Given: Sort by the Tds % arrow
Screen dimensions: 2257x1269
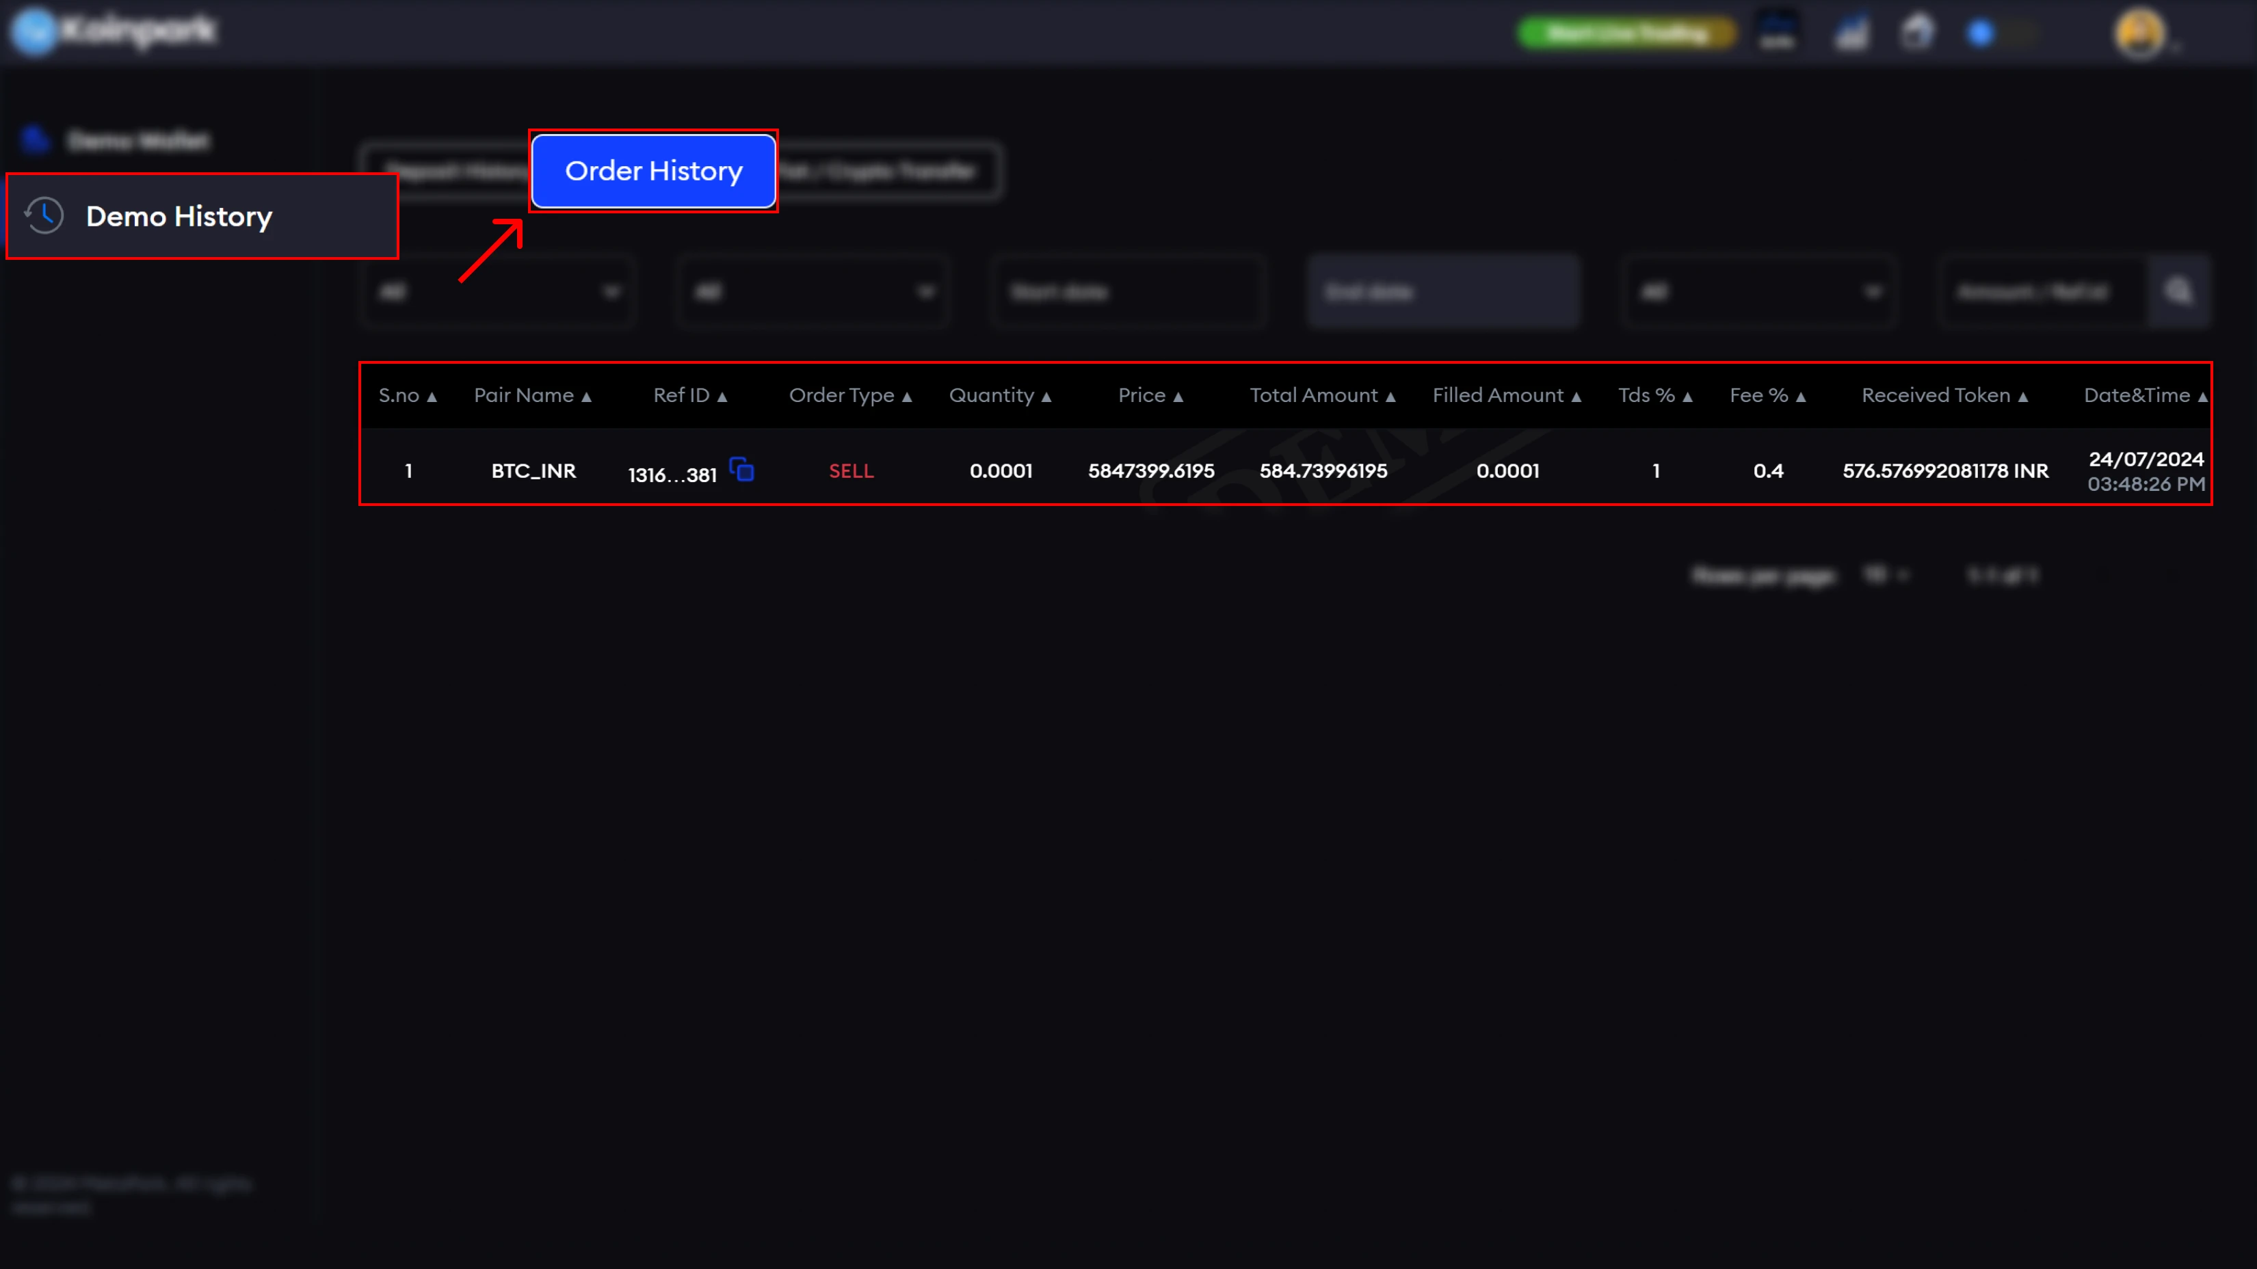Looking at the screenshot, I should click(1687, 397).
